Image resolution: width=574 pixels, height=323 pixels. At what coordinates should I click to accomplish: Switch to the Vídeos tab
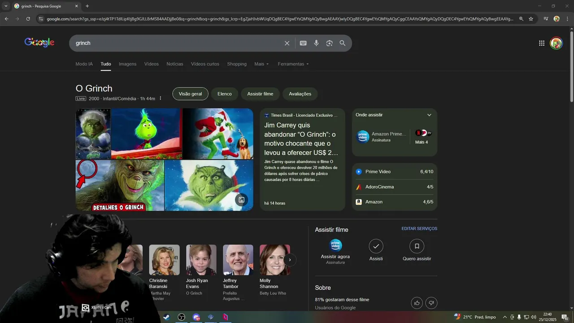pos(151,64)
